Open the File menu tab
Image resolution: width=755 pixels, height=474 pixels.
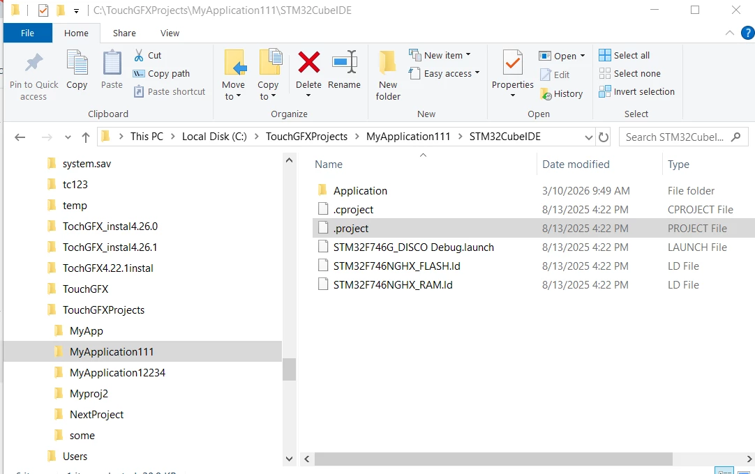click(x=27, y=33)
